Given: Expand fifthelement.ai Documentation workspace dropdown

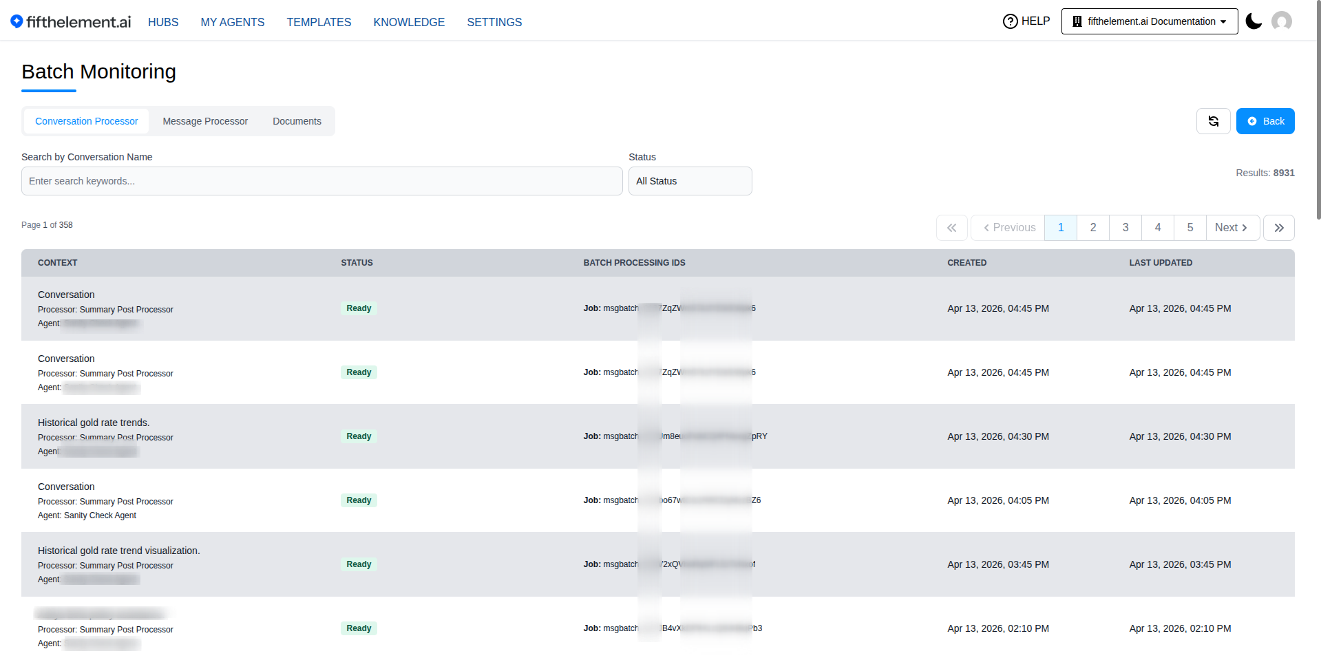Looking at the screenshot, I should (1150, 21).
